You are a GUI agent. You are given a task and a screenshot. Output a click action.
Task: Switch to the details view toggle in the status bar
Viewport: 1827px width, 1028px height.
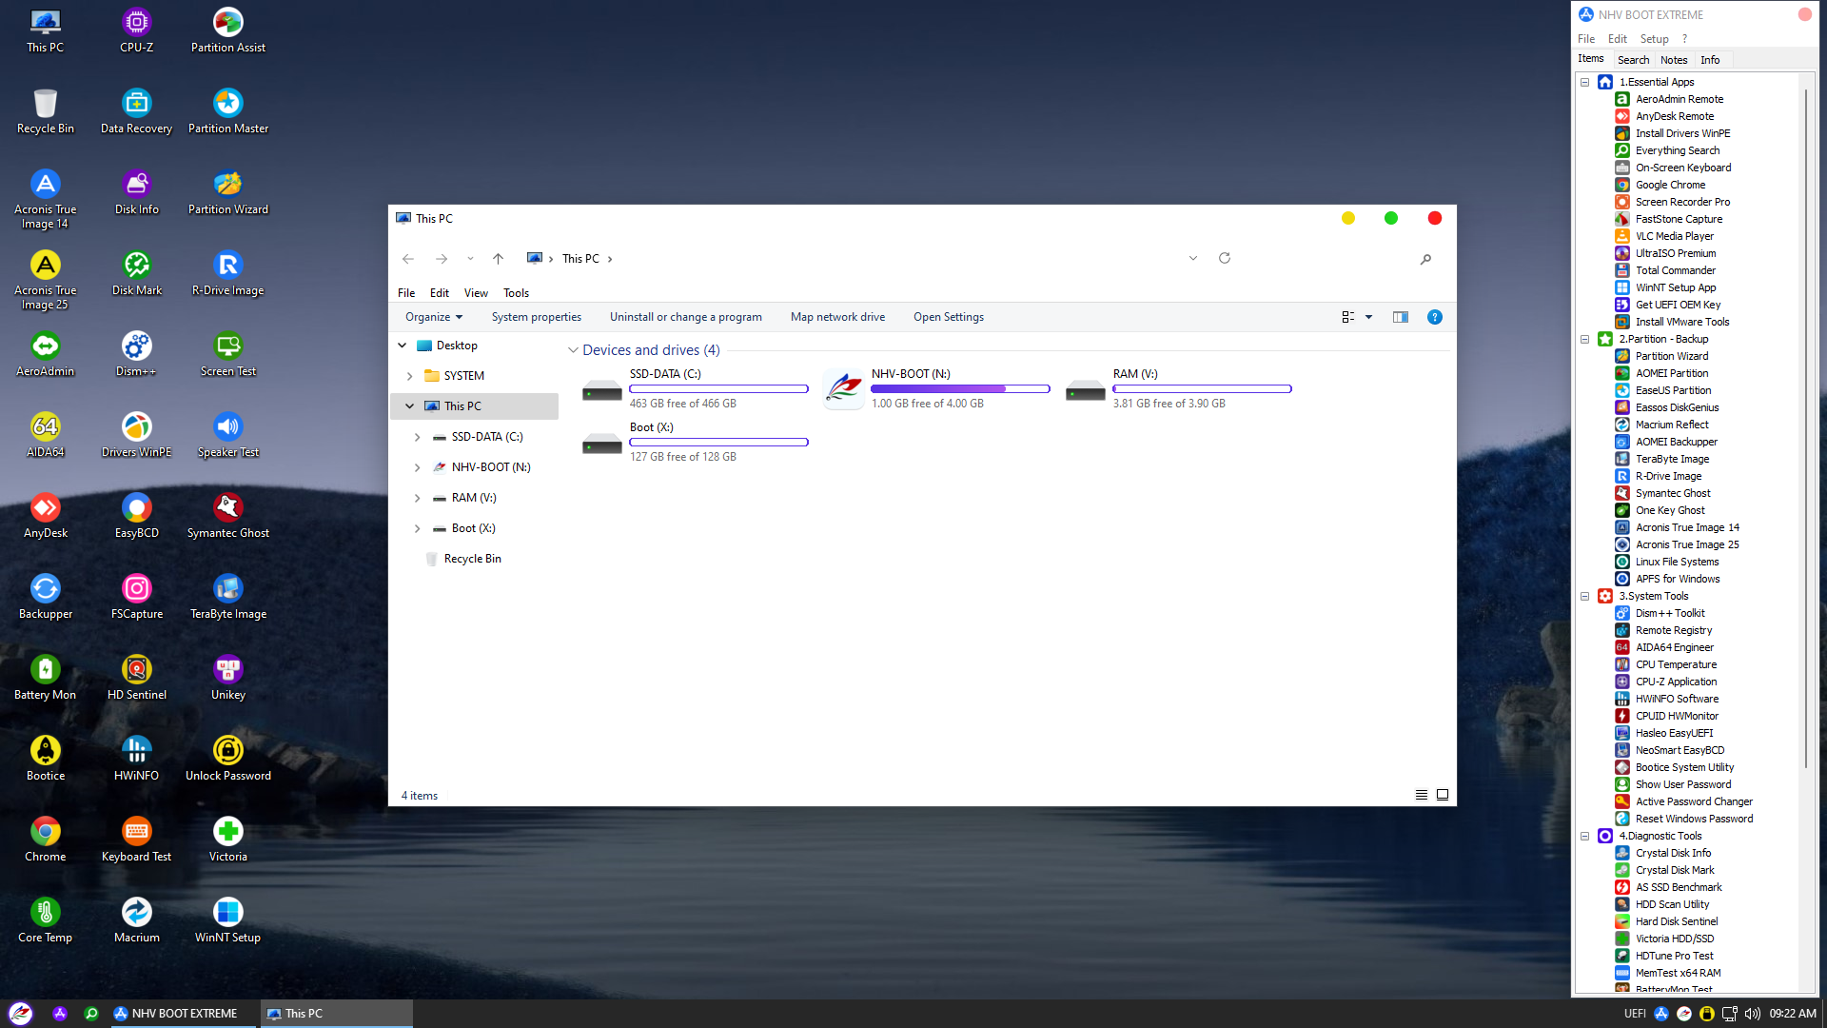(1421, 795)
